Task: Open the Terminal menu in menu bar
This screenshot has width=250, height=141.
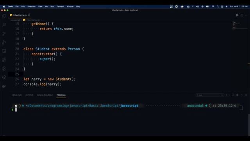Action: (60, 7)
